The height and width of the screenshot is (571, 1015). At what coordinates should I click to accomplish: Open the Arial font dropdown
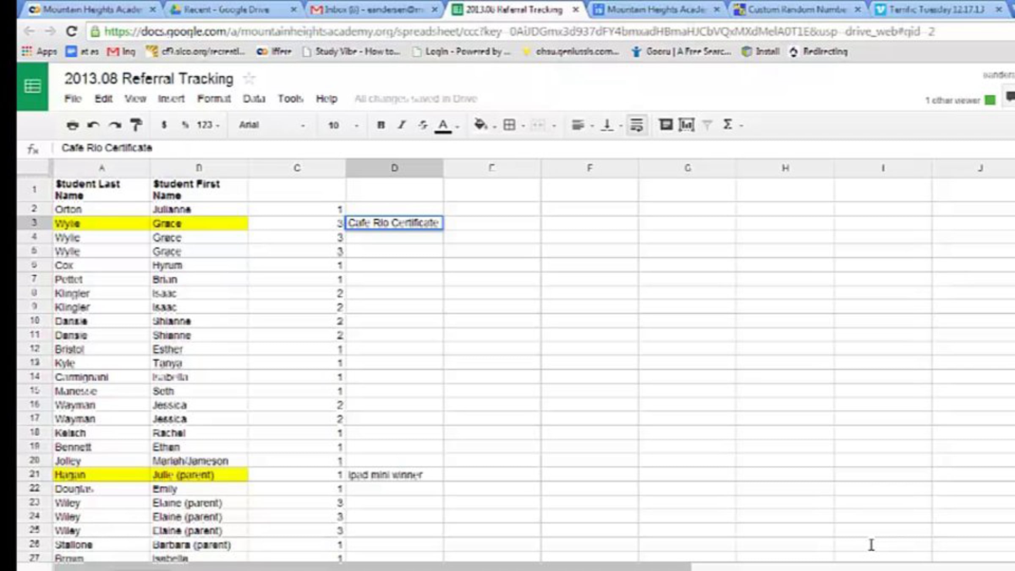(x=272, y=125)
